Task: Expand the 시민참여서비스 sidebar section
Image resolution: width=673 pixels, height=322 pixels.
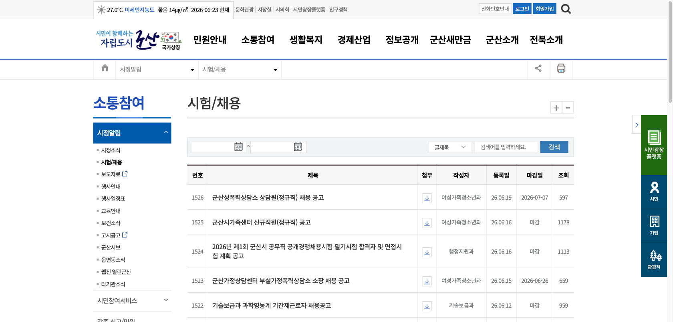Action: click(132, 300)
